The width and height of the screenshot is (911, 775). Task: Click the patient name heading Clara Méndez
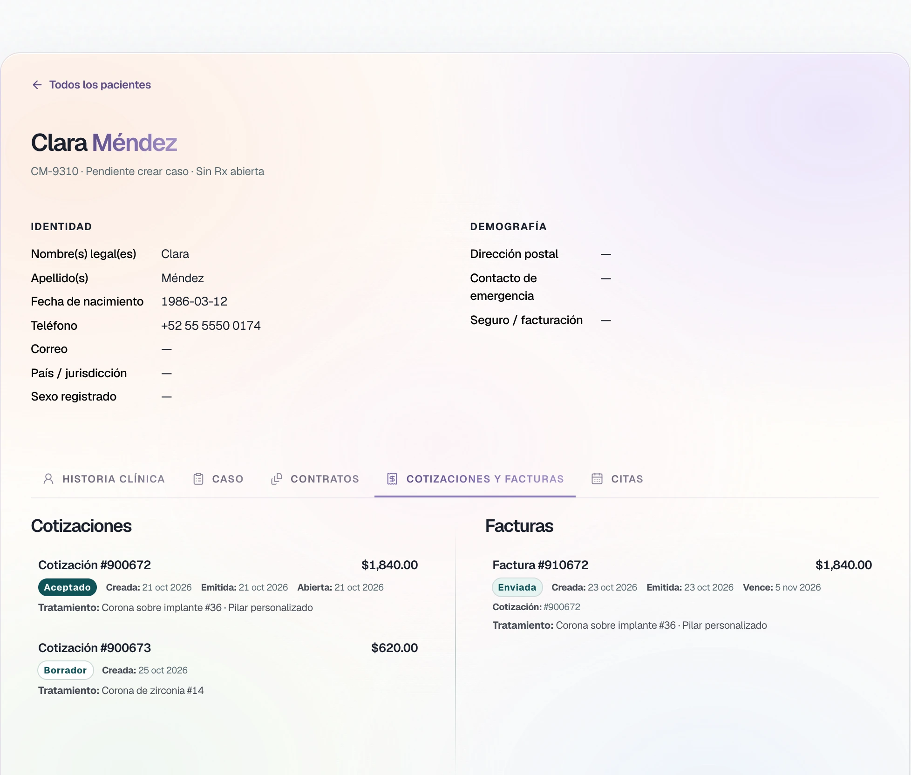104,143
